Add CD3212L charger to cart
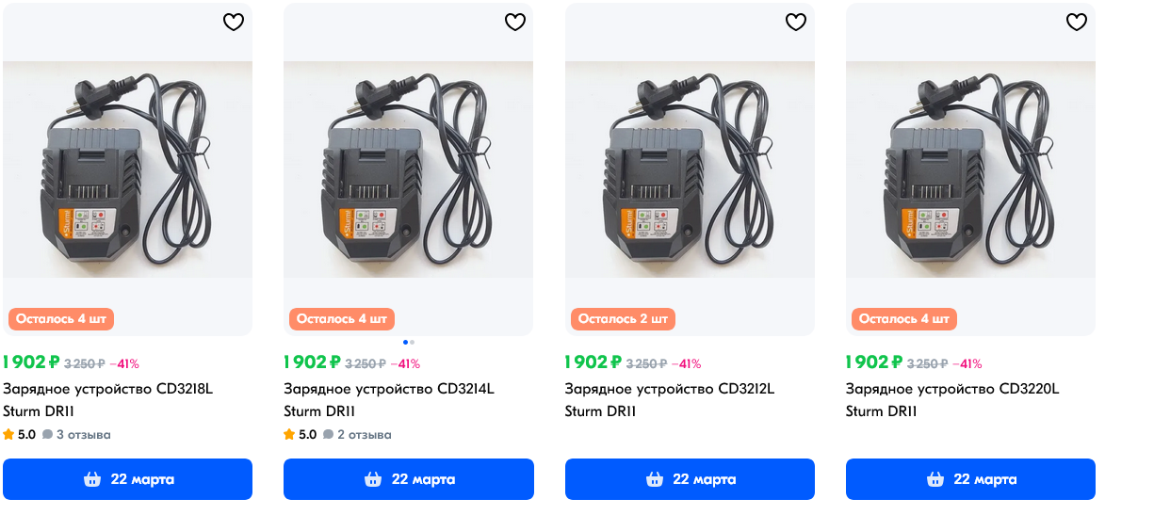1154x515 pixels. (x=690, y=479)
